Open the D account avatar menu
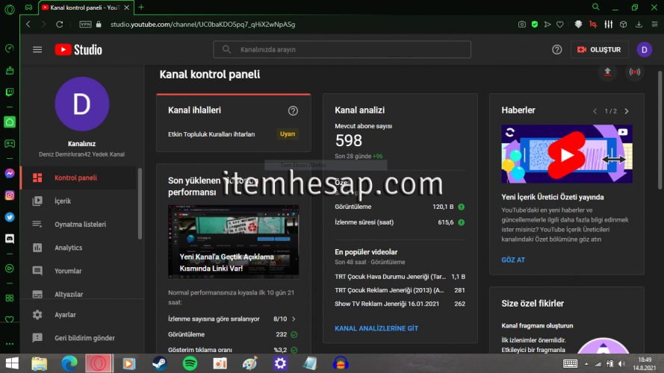This screenshot has height=373, width=664. tap(644, 50)
